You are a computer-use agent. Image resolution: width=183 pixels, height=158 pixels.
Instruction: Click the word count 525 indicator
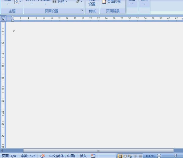click(x=28, y=156)
